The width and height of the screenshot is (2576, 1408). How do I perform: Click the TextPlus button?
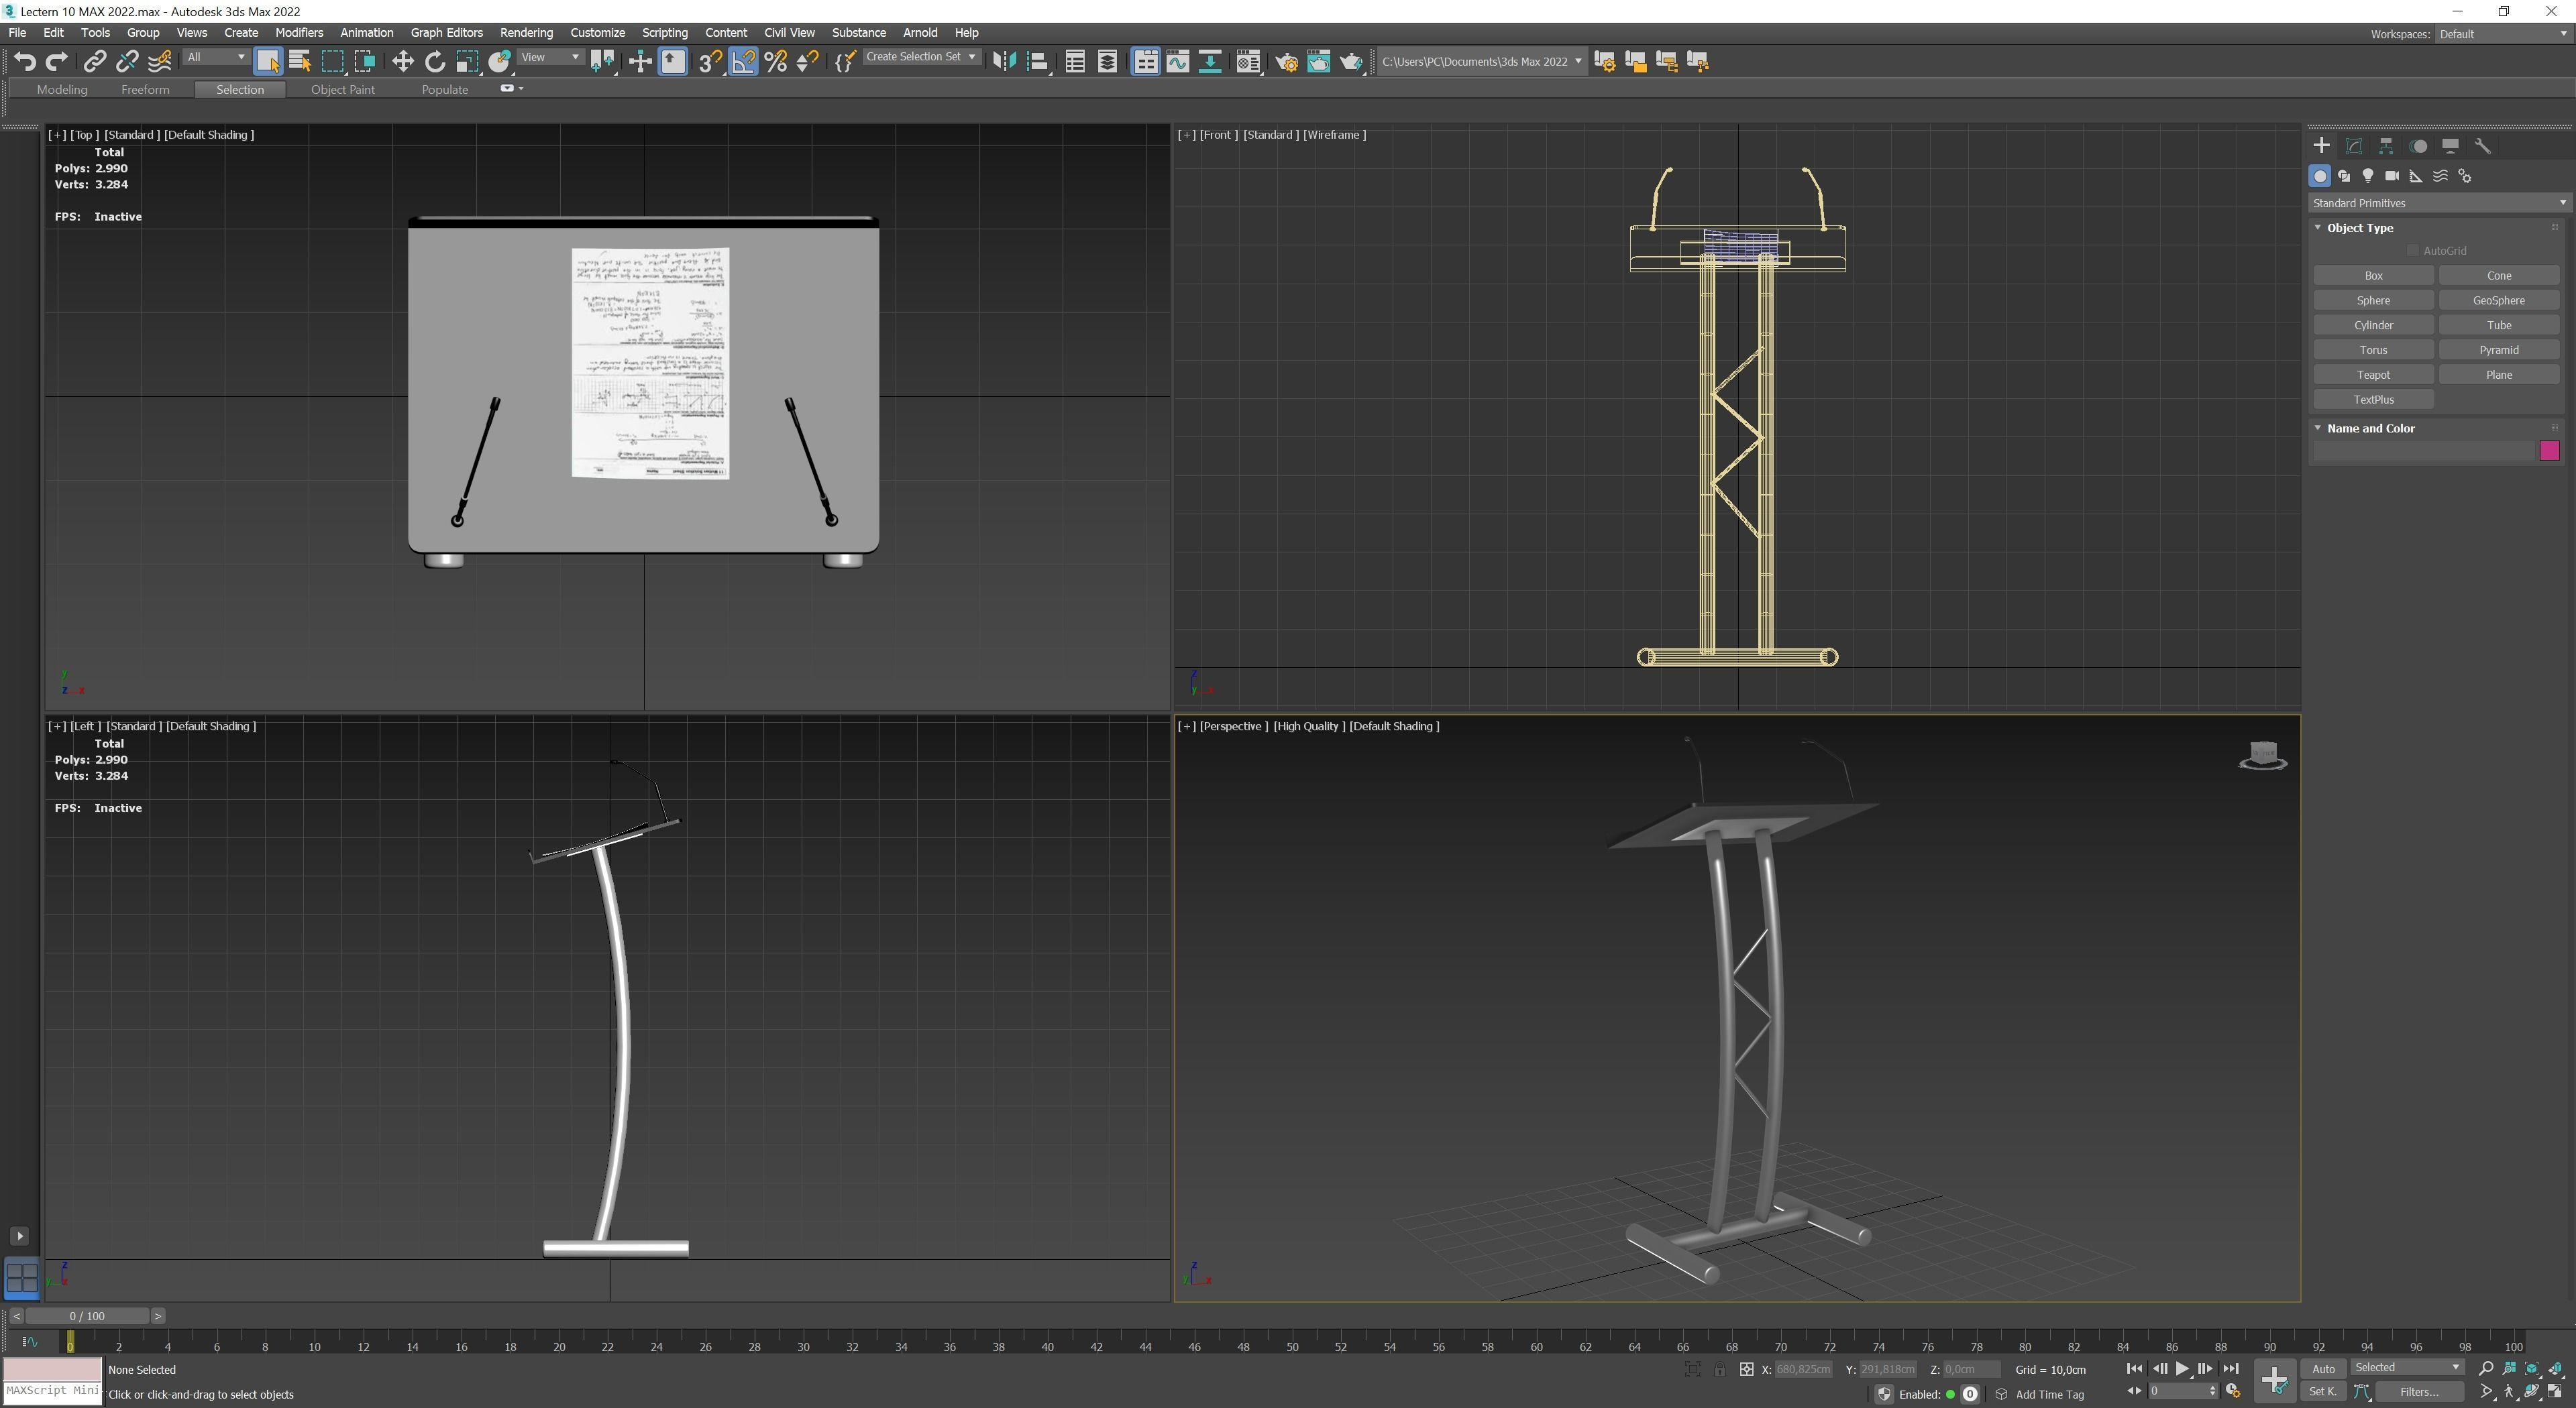pos(2373,400)
